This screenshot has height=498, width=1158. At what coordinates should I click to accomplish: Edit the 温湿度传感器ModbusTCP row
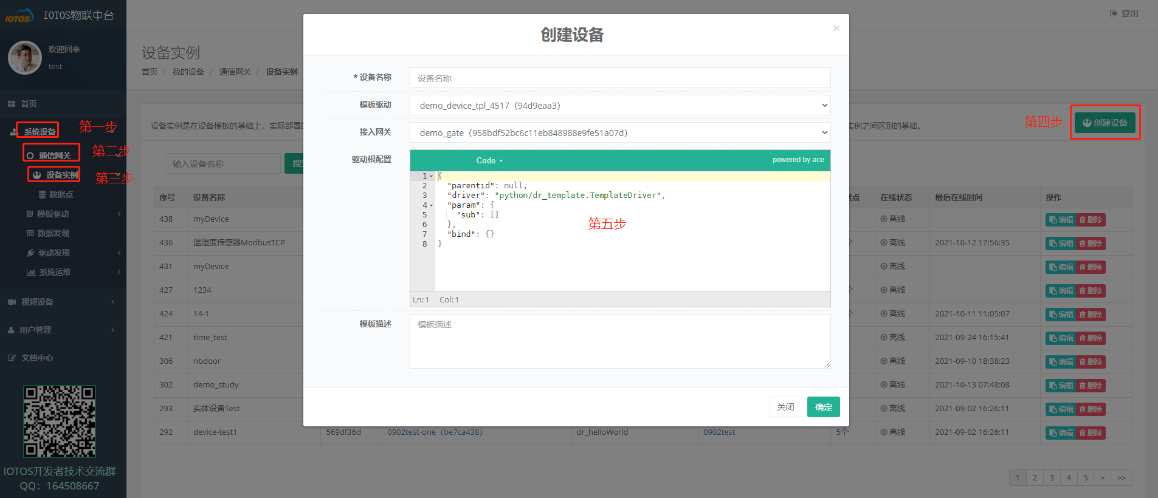pos(1061,244)
